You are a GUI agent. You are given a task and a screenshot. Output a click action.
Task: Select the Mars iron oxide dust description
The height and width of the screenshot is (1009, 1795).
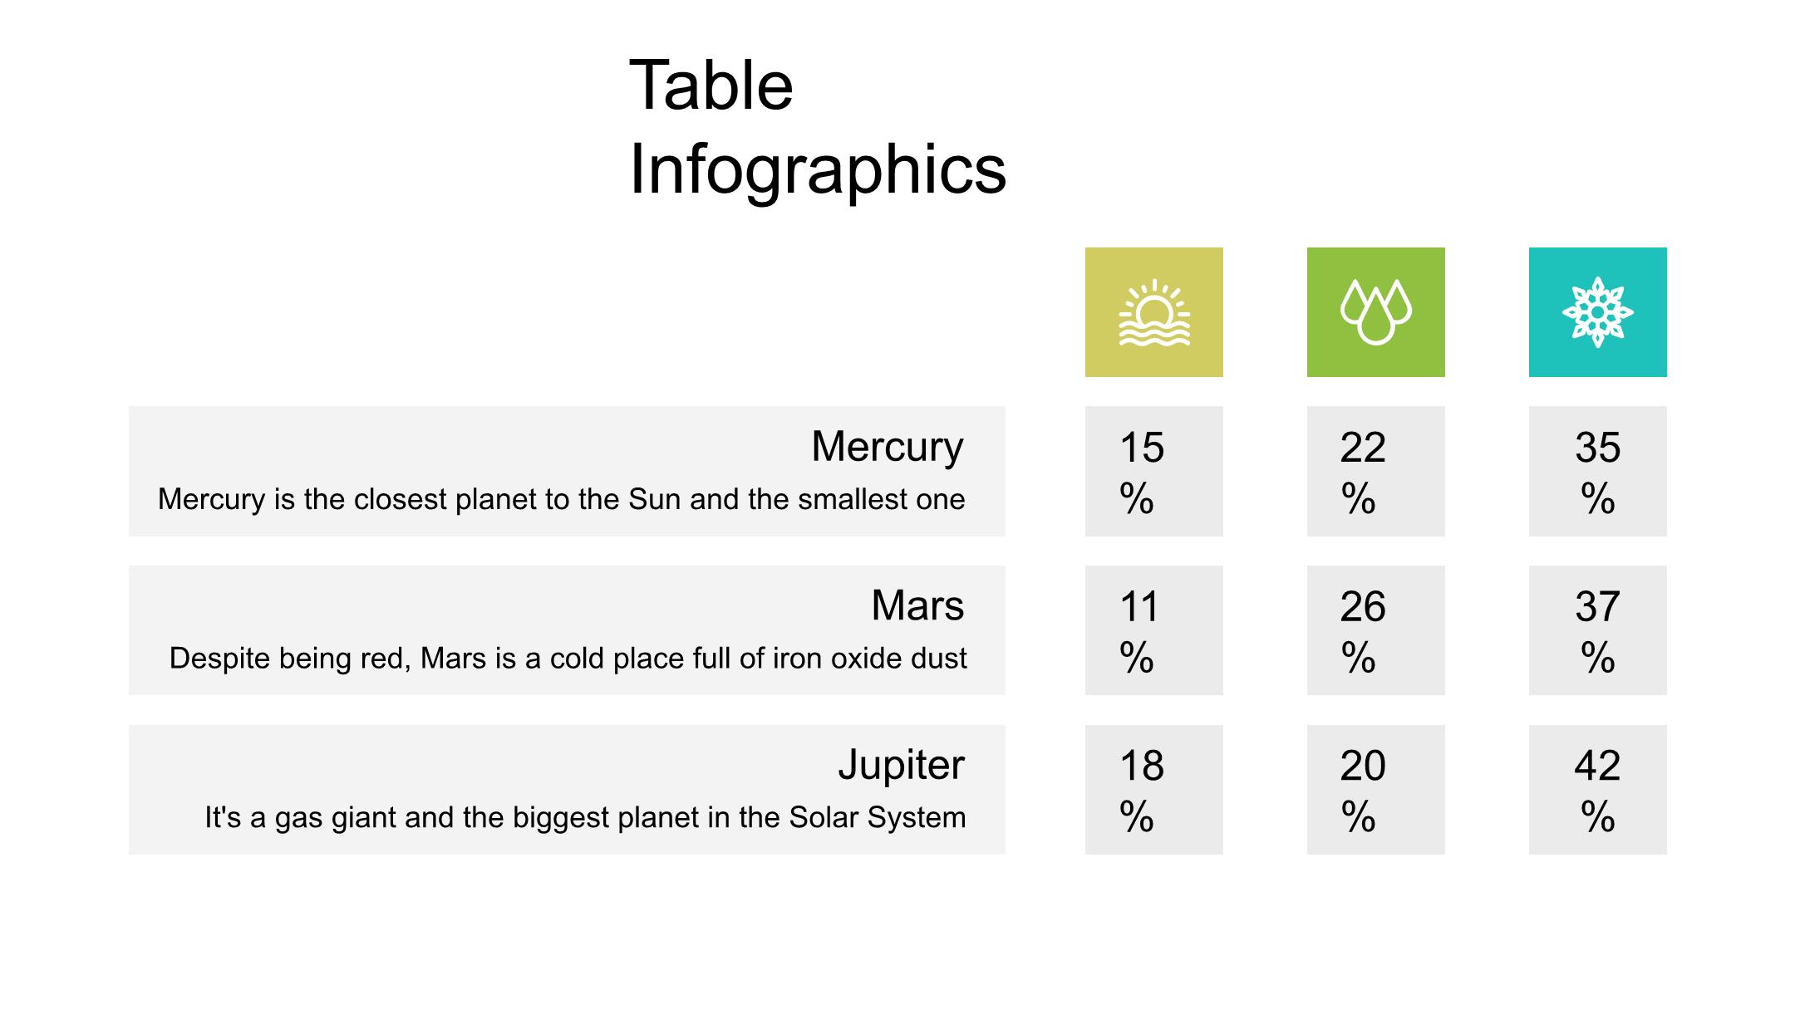click(568, 659)
